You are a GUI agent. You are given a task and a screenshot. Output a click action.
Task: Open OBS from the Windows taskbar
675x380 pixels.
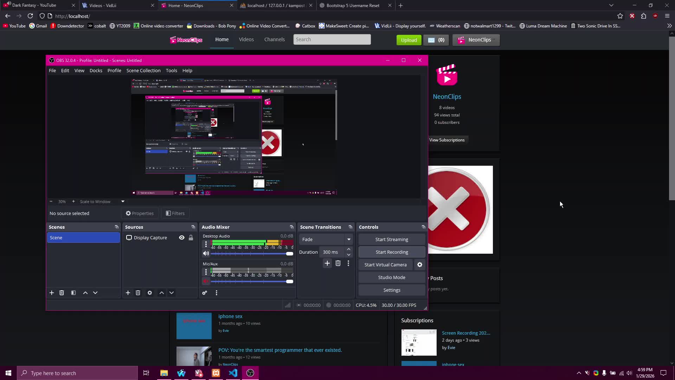250,373
